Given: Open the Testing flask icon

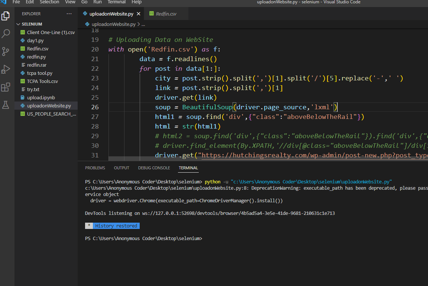Looking at the screenshot, I should point(6,105).
